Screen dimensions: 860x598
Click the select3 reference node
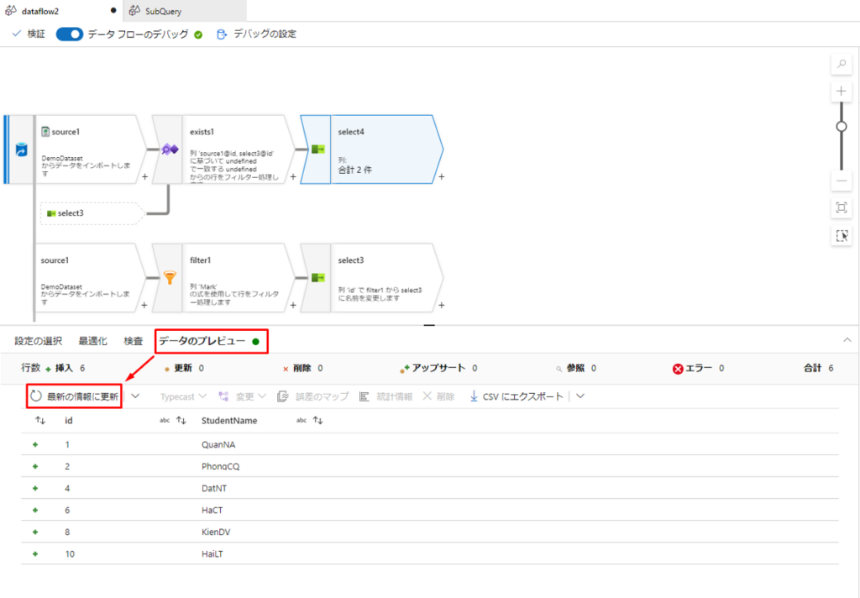[x=92, y=213]
